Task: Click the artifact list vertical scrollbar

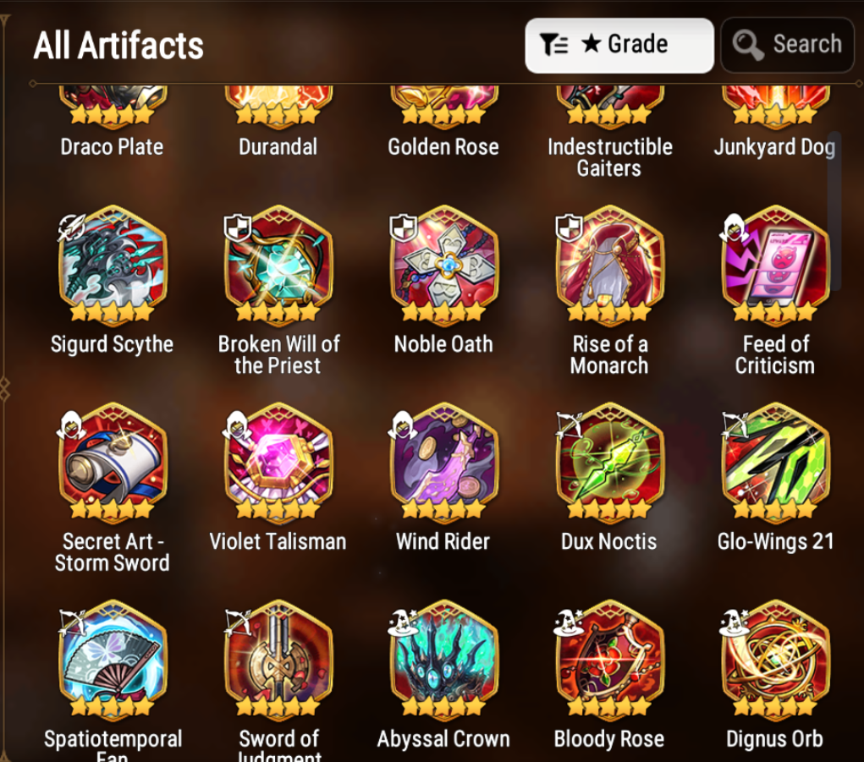Action: 834,211
